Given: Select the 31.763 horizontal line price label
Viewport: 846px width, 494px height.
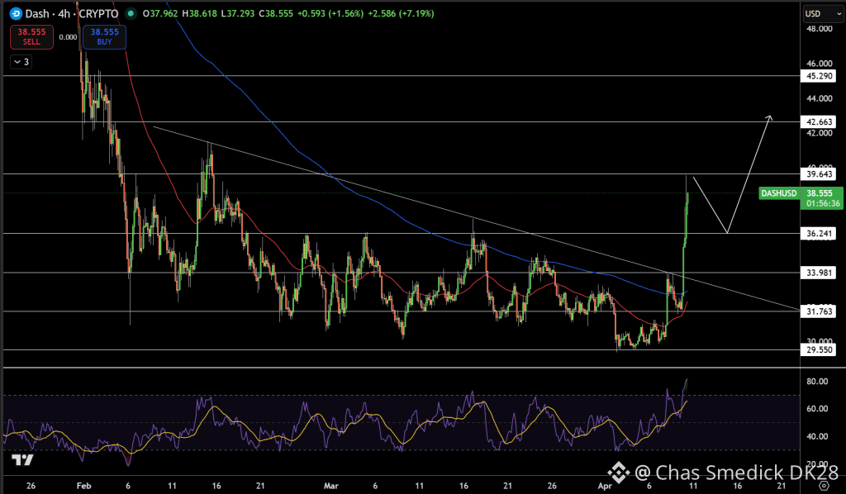Looking at the screenshot, I should pos(819,311).
